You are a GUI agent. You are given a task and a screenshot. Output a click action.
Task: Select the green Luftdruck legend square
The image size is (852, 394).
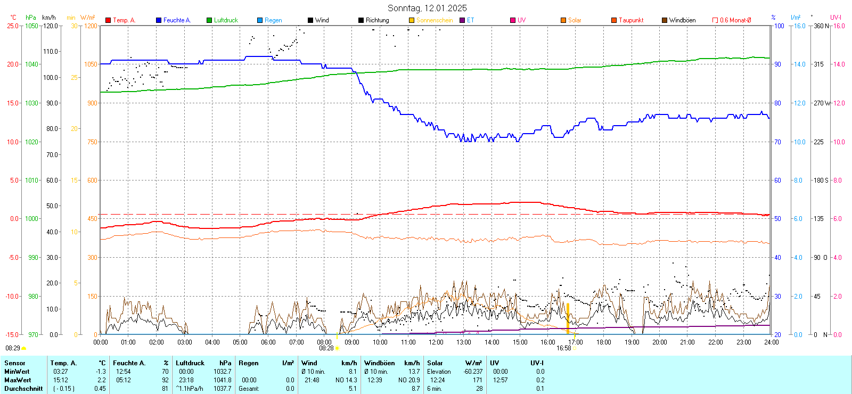pyautogui.click(x=209, y=20)
